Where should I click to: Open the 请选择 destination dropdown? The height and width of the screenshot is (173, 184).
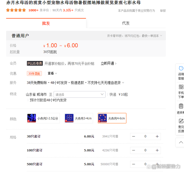click(x=80, y=94)
